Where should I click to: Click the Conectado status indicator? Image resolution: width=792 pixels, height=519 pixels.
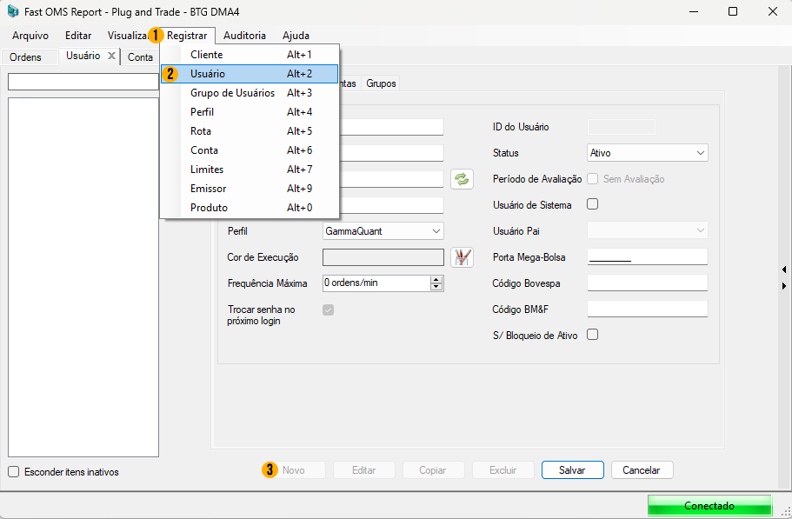(709, 505)
